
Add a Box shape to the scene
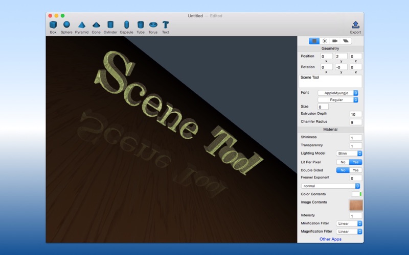pyautogui.click(x=53, y=25)
